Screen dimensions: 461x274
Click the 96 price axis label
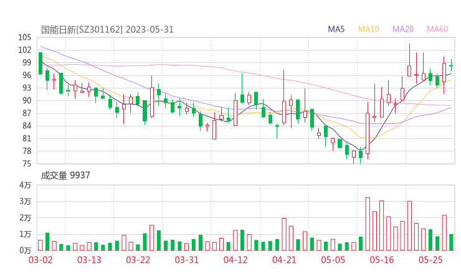[27, 75]
